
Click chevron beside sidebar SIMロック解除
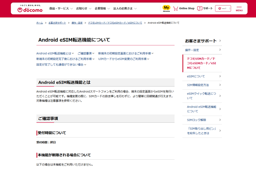click(x=220, y=120)
